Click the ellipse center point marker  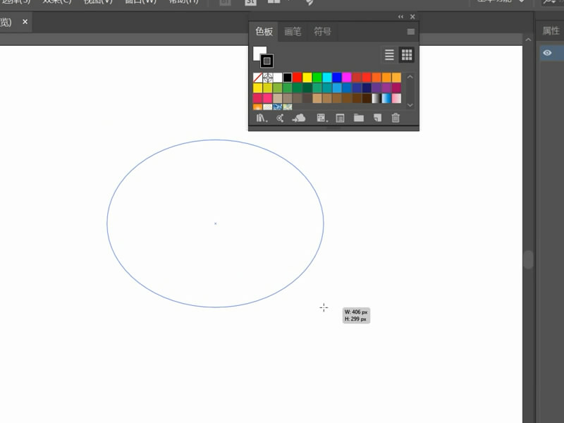click(x=216, y=223)
